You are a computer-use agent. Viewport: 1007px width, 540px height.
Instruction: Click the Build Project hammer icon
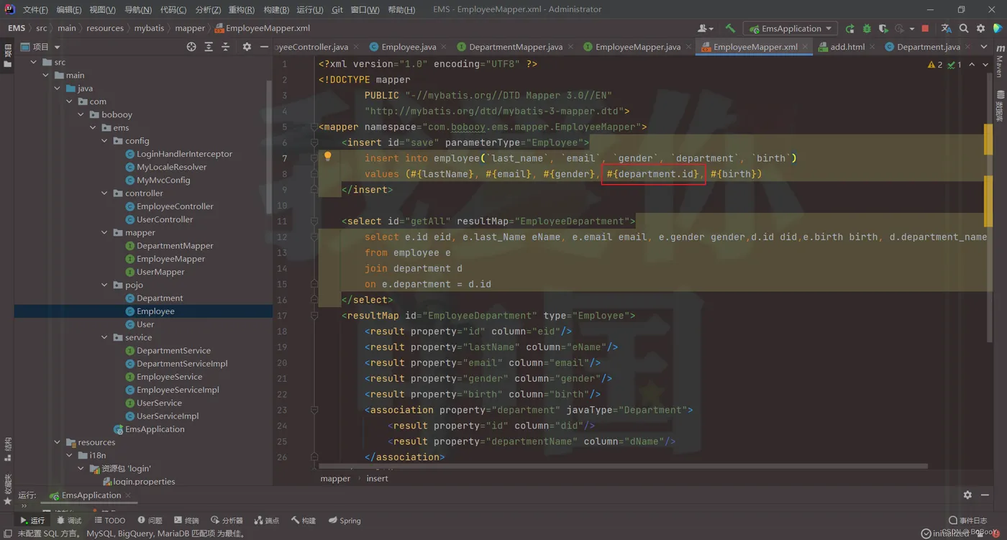tap(730, 29)
